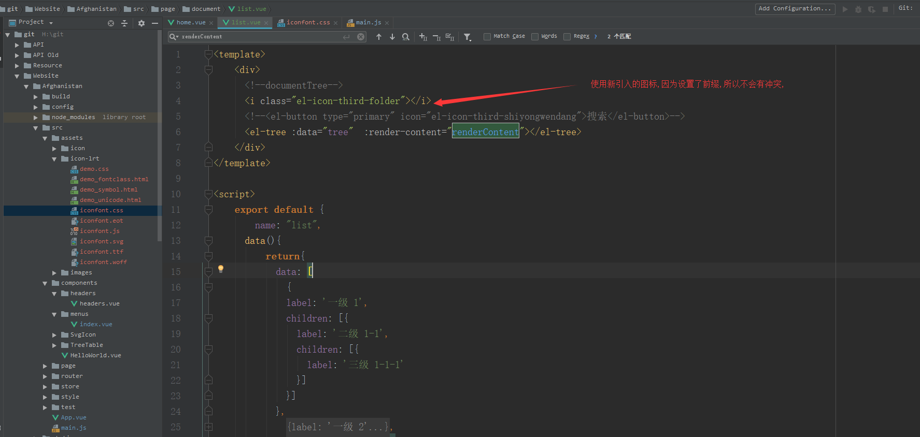The image size is (920, 437).
Task: Expand the router folder
Action: pos(45,376)
